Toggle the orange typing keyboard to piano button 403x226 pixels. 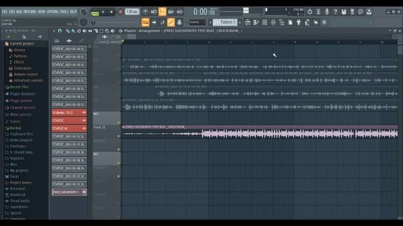click(145, 23)
